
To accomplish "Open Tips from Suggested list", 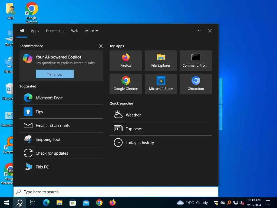I will [61, 112].
